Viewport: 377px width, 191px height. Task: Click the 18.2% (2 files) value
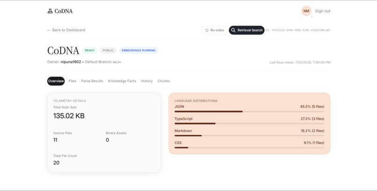point(312,131)
